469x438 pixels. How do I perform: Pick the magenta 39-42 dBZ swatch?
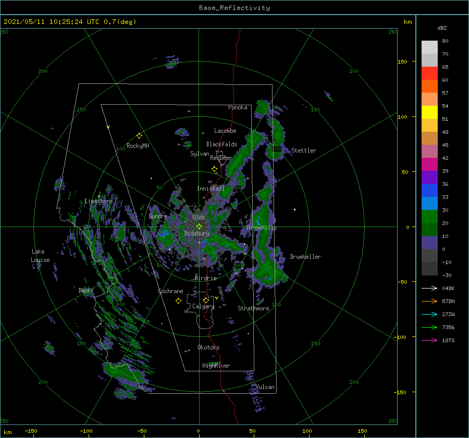[x=429, y=164]
